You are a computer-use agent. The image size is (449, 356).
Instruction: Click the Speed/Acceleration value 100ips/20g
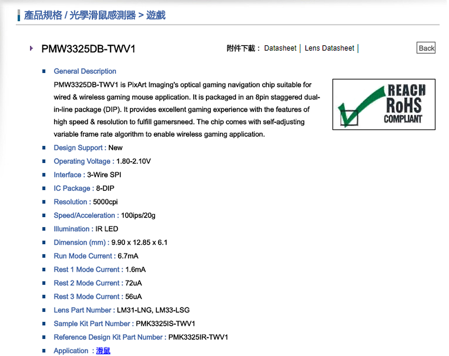[138, 215]
